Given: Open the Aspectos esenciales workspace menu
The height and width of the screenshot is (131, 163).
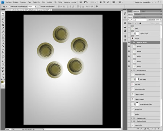Looking at the screenshot, I should point(144,2).
